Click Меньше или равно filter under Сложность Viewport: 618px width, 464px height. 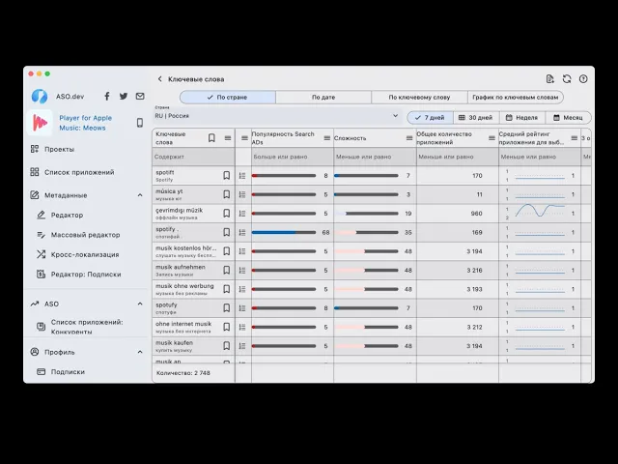(375, 157)
